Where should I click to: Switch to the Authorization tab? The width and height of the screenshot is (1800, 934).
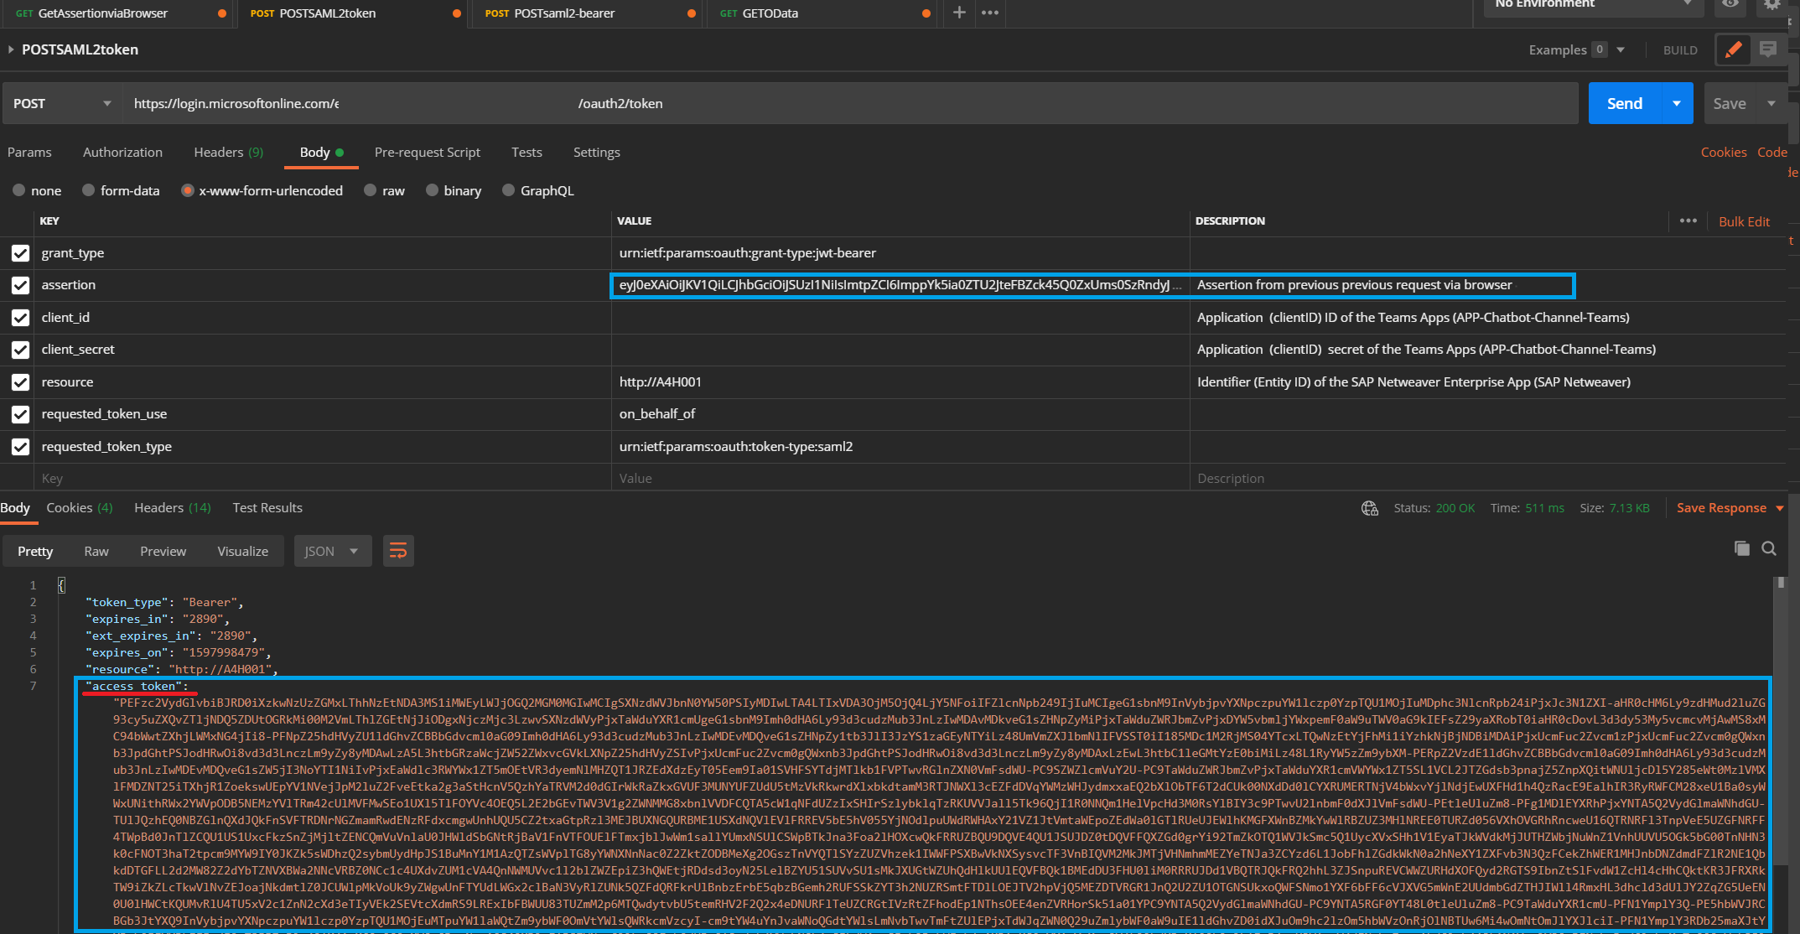pyautogui.click(x=122, y=152)
